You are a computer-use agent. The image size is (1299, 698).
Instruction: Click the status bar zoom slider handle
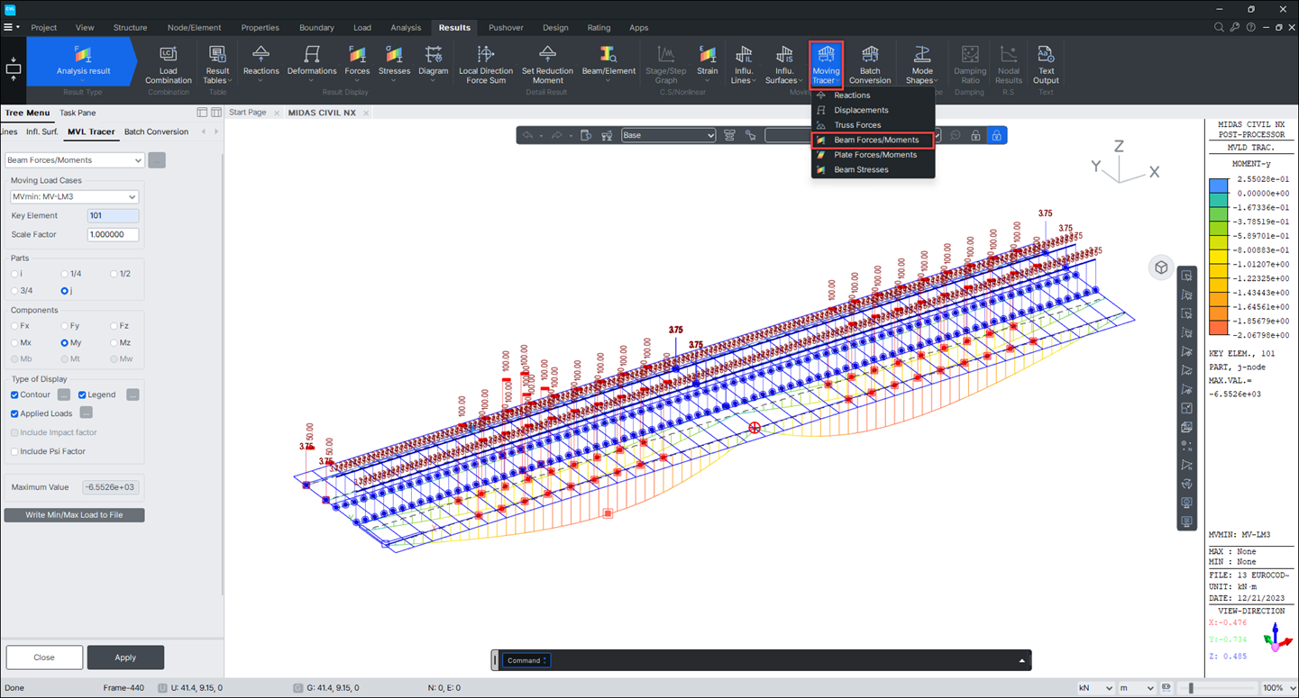click(x=1191, y=688)
